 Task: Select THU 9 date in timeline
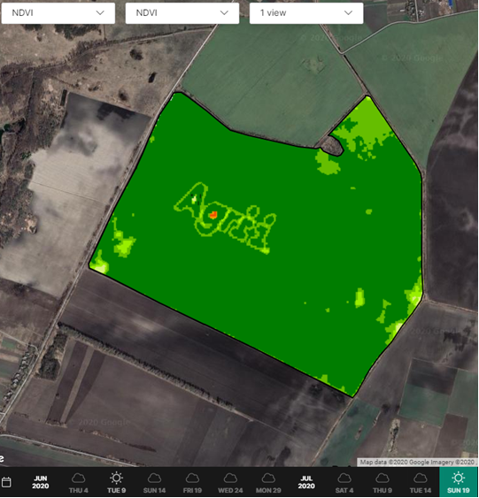coord(382,483)
